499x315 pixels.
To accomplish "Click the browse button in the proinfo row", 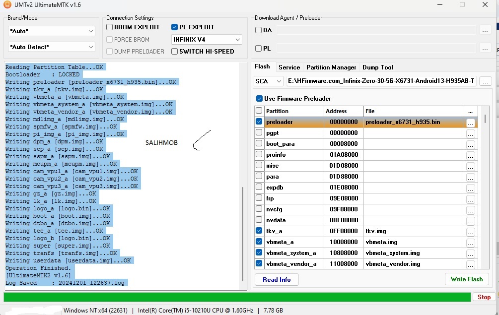I will [x=470, y=155].
